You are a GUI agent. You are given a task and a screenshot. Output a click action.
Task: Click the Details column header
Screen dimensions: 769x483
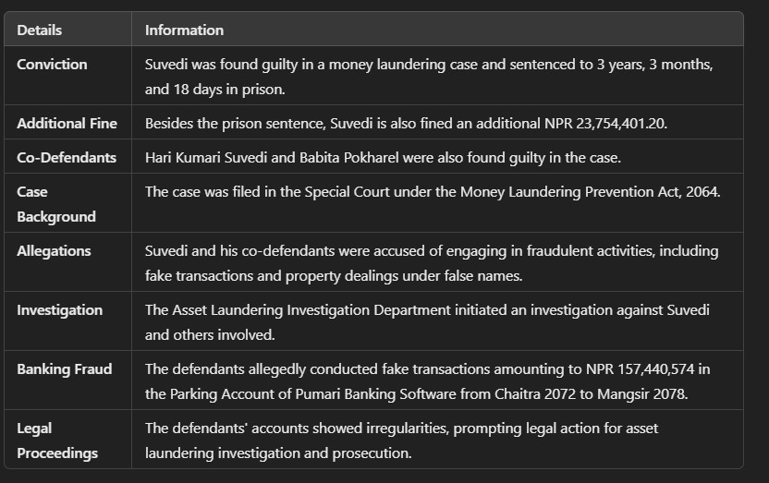(x=40, y=30)
